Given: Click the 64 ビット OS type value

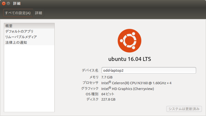Looking at the screenshot, I should coord(108,94).
